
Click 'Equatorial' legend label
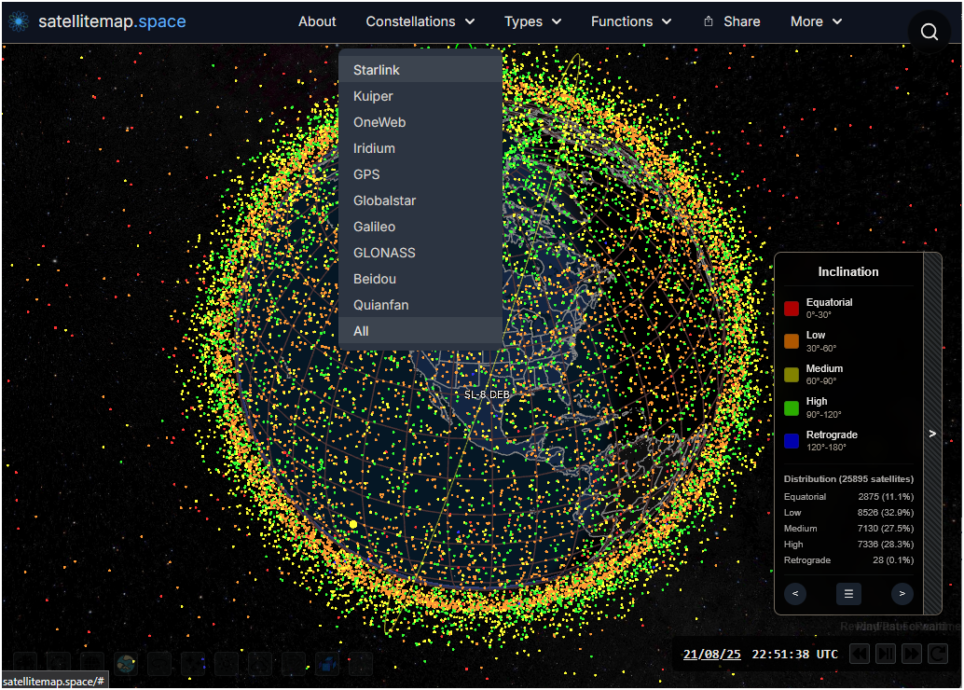coord(829,302)
